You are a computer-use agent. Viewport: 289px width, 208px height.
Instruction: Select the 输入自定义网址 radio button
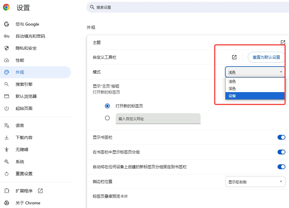pos(107,118)
